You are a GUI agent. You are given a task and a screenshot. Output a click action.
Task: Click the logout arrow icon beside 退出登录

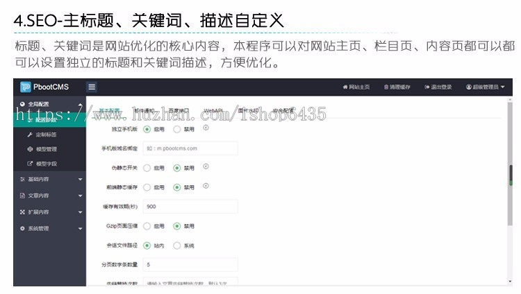427,87
